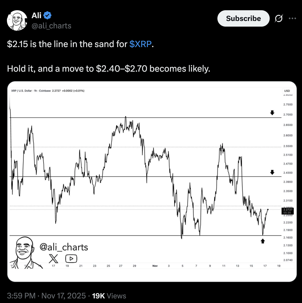Image resolution: width=302 pixels, height=303 pixels.
Task: Click the @ali_charts handle under the name
Action: (51, 26)
